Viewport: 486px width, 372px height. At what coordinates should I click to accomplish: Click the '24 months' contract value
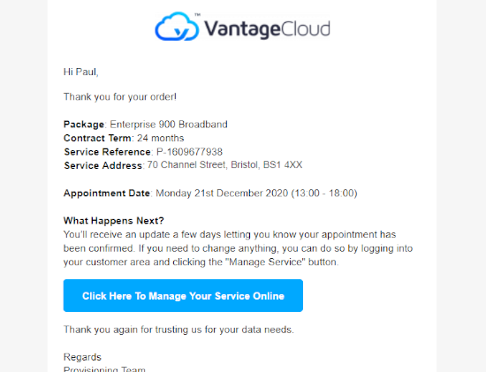pos(161,138)
